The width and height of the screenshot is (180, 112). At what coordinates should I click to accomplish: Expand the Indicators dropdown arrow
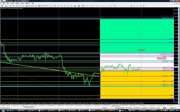[x=77, y=6]
